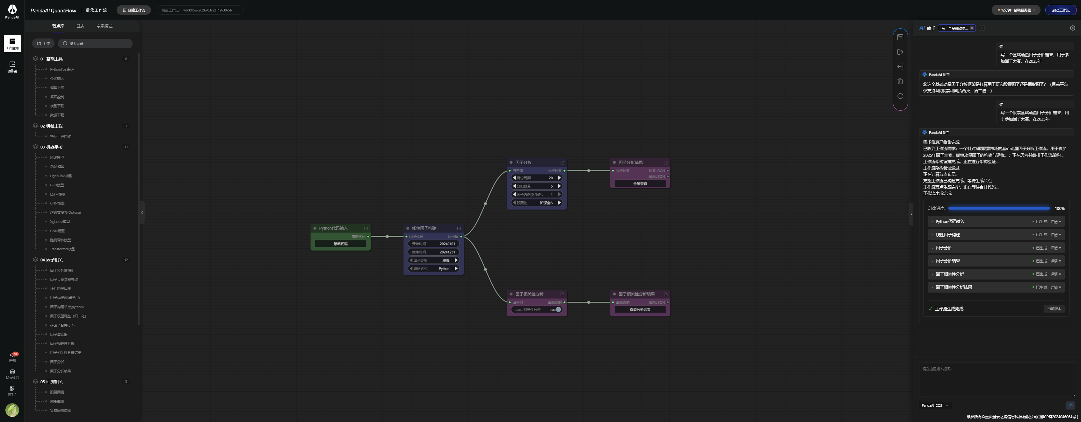1081x422 pixels.
Task: Click the save workflow icon in the floating toolbar
Action: click(900, 37)
